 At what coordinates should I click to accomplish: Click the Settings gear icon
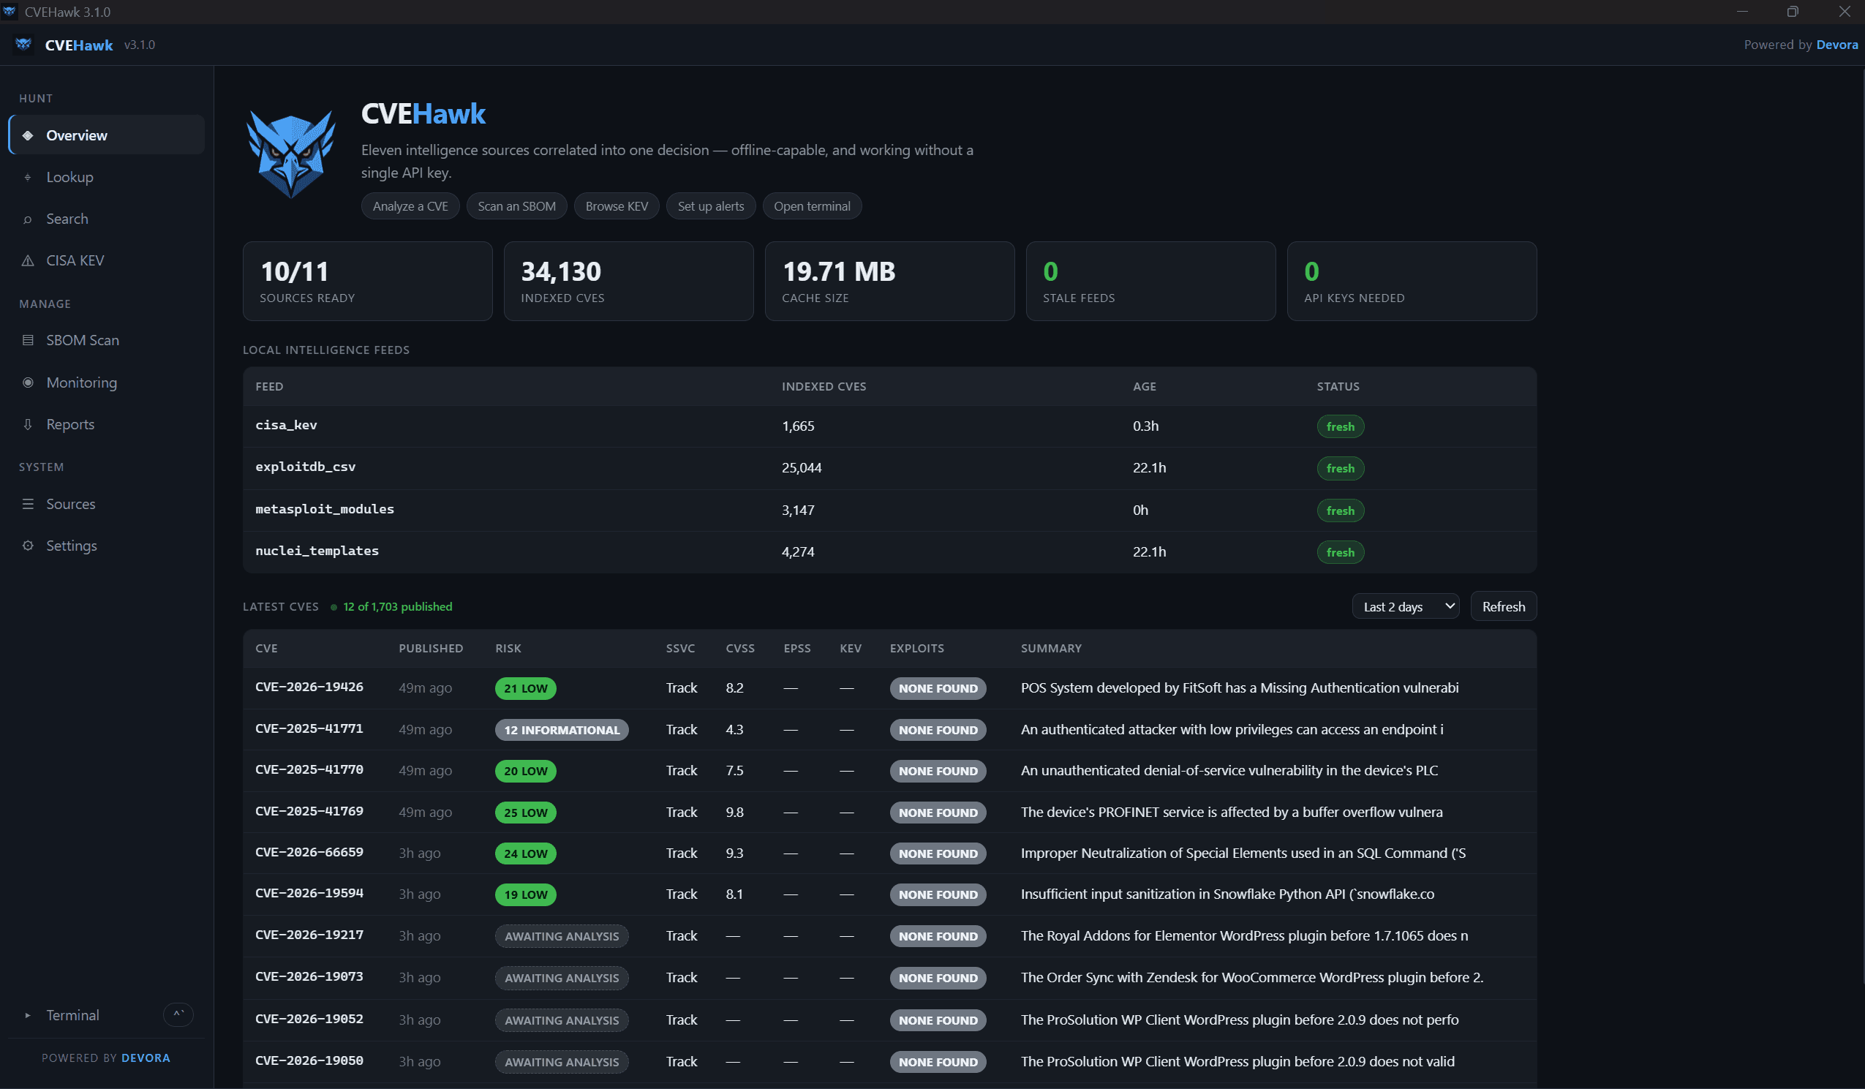click(x=28, y=546)
